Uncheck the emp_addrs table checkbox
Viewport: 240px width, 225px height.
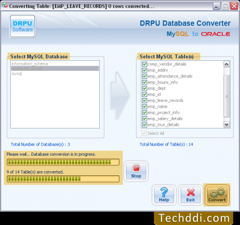[x=145, y=70]
